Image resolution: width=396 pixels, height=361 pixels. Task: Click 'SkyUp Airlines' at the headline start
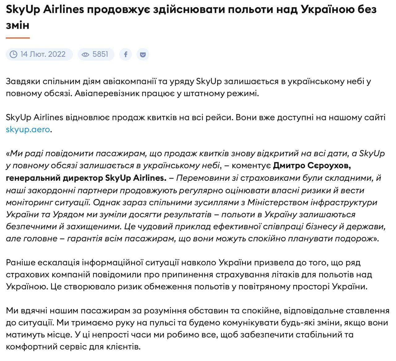point(45,9)
